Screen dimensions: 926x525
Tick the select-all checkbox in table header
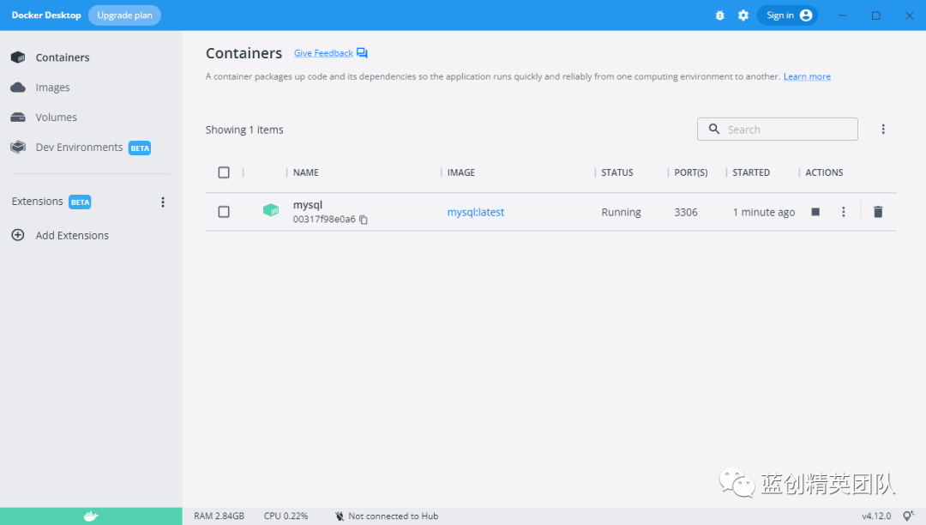click(224, 172)
